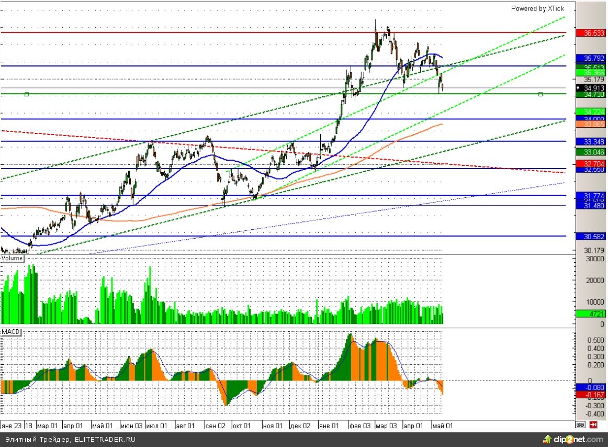
Task: Toggle the chain link chart-sync icon
Action: click(580, 425)
